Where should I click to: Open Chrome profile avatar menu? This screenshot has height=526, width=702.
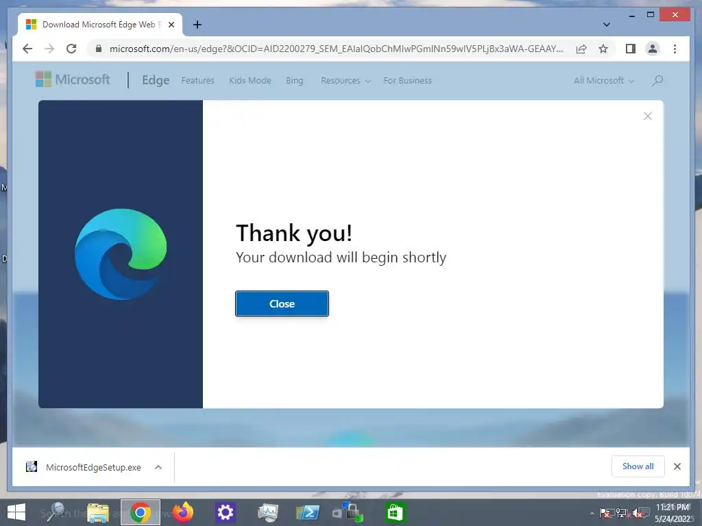point(653,49)
